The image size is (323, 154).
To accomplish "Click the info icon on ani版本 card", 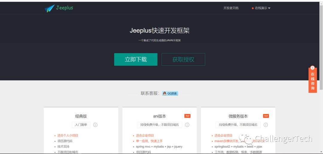I will (187, 125).
